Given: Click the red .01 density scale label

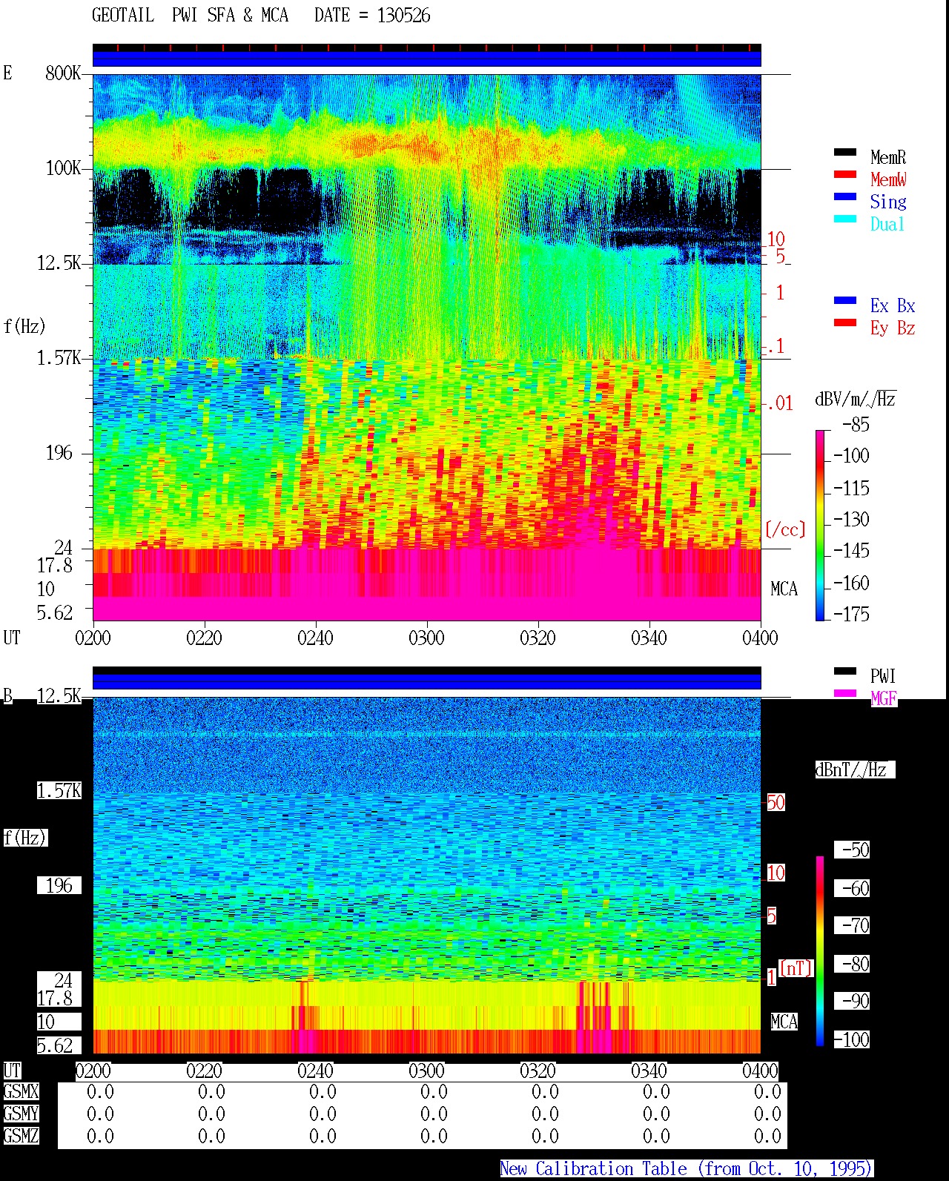Looking at the screenshot, I should (780, 404).
